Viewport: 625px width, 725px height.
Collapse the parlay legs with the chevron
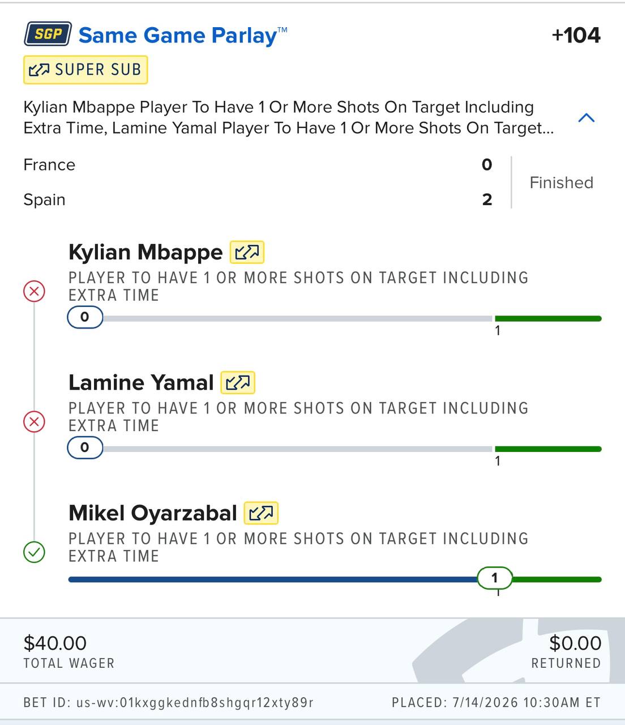pyautogui.click(x=587, y=118)
